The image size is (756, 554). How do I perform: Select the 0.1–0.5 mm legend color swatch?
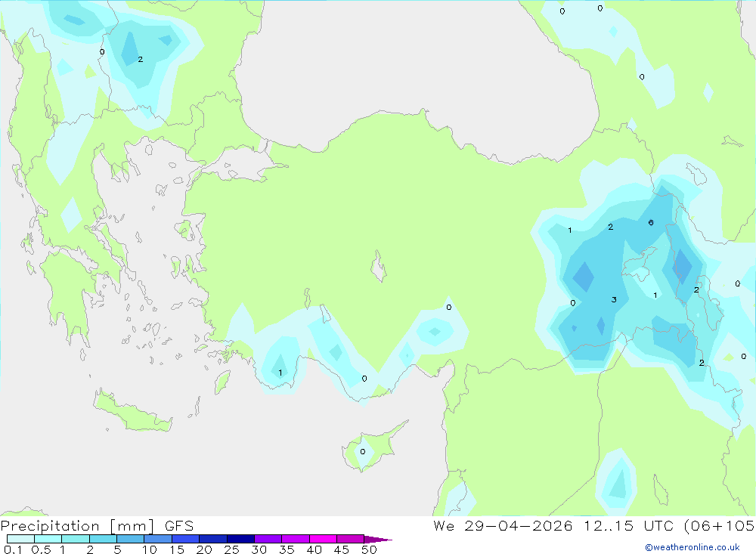(x=20, y=539)
